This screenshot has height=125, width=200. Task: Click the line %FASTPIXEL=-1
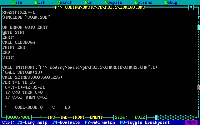18,12
